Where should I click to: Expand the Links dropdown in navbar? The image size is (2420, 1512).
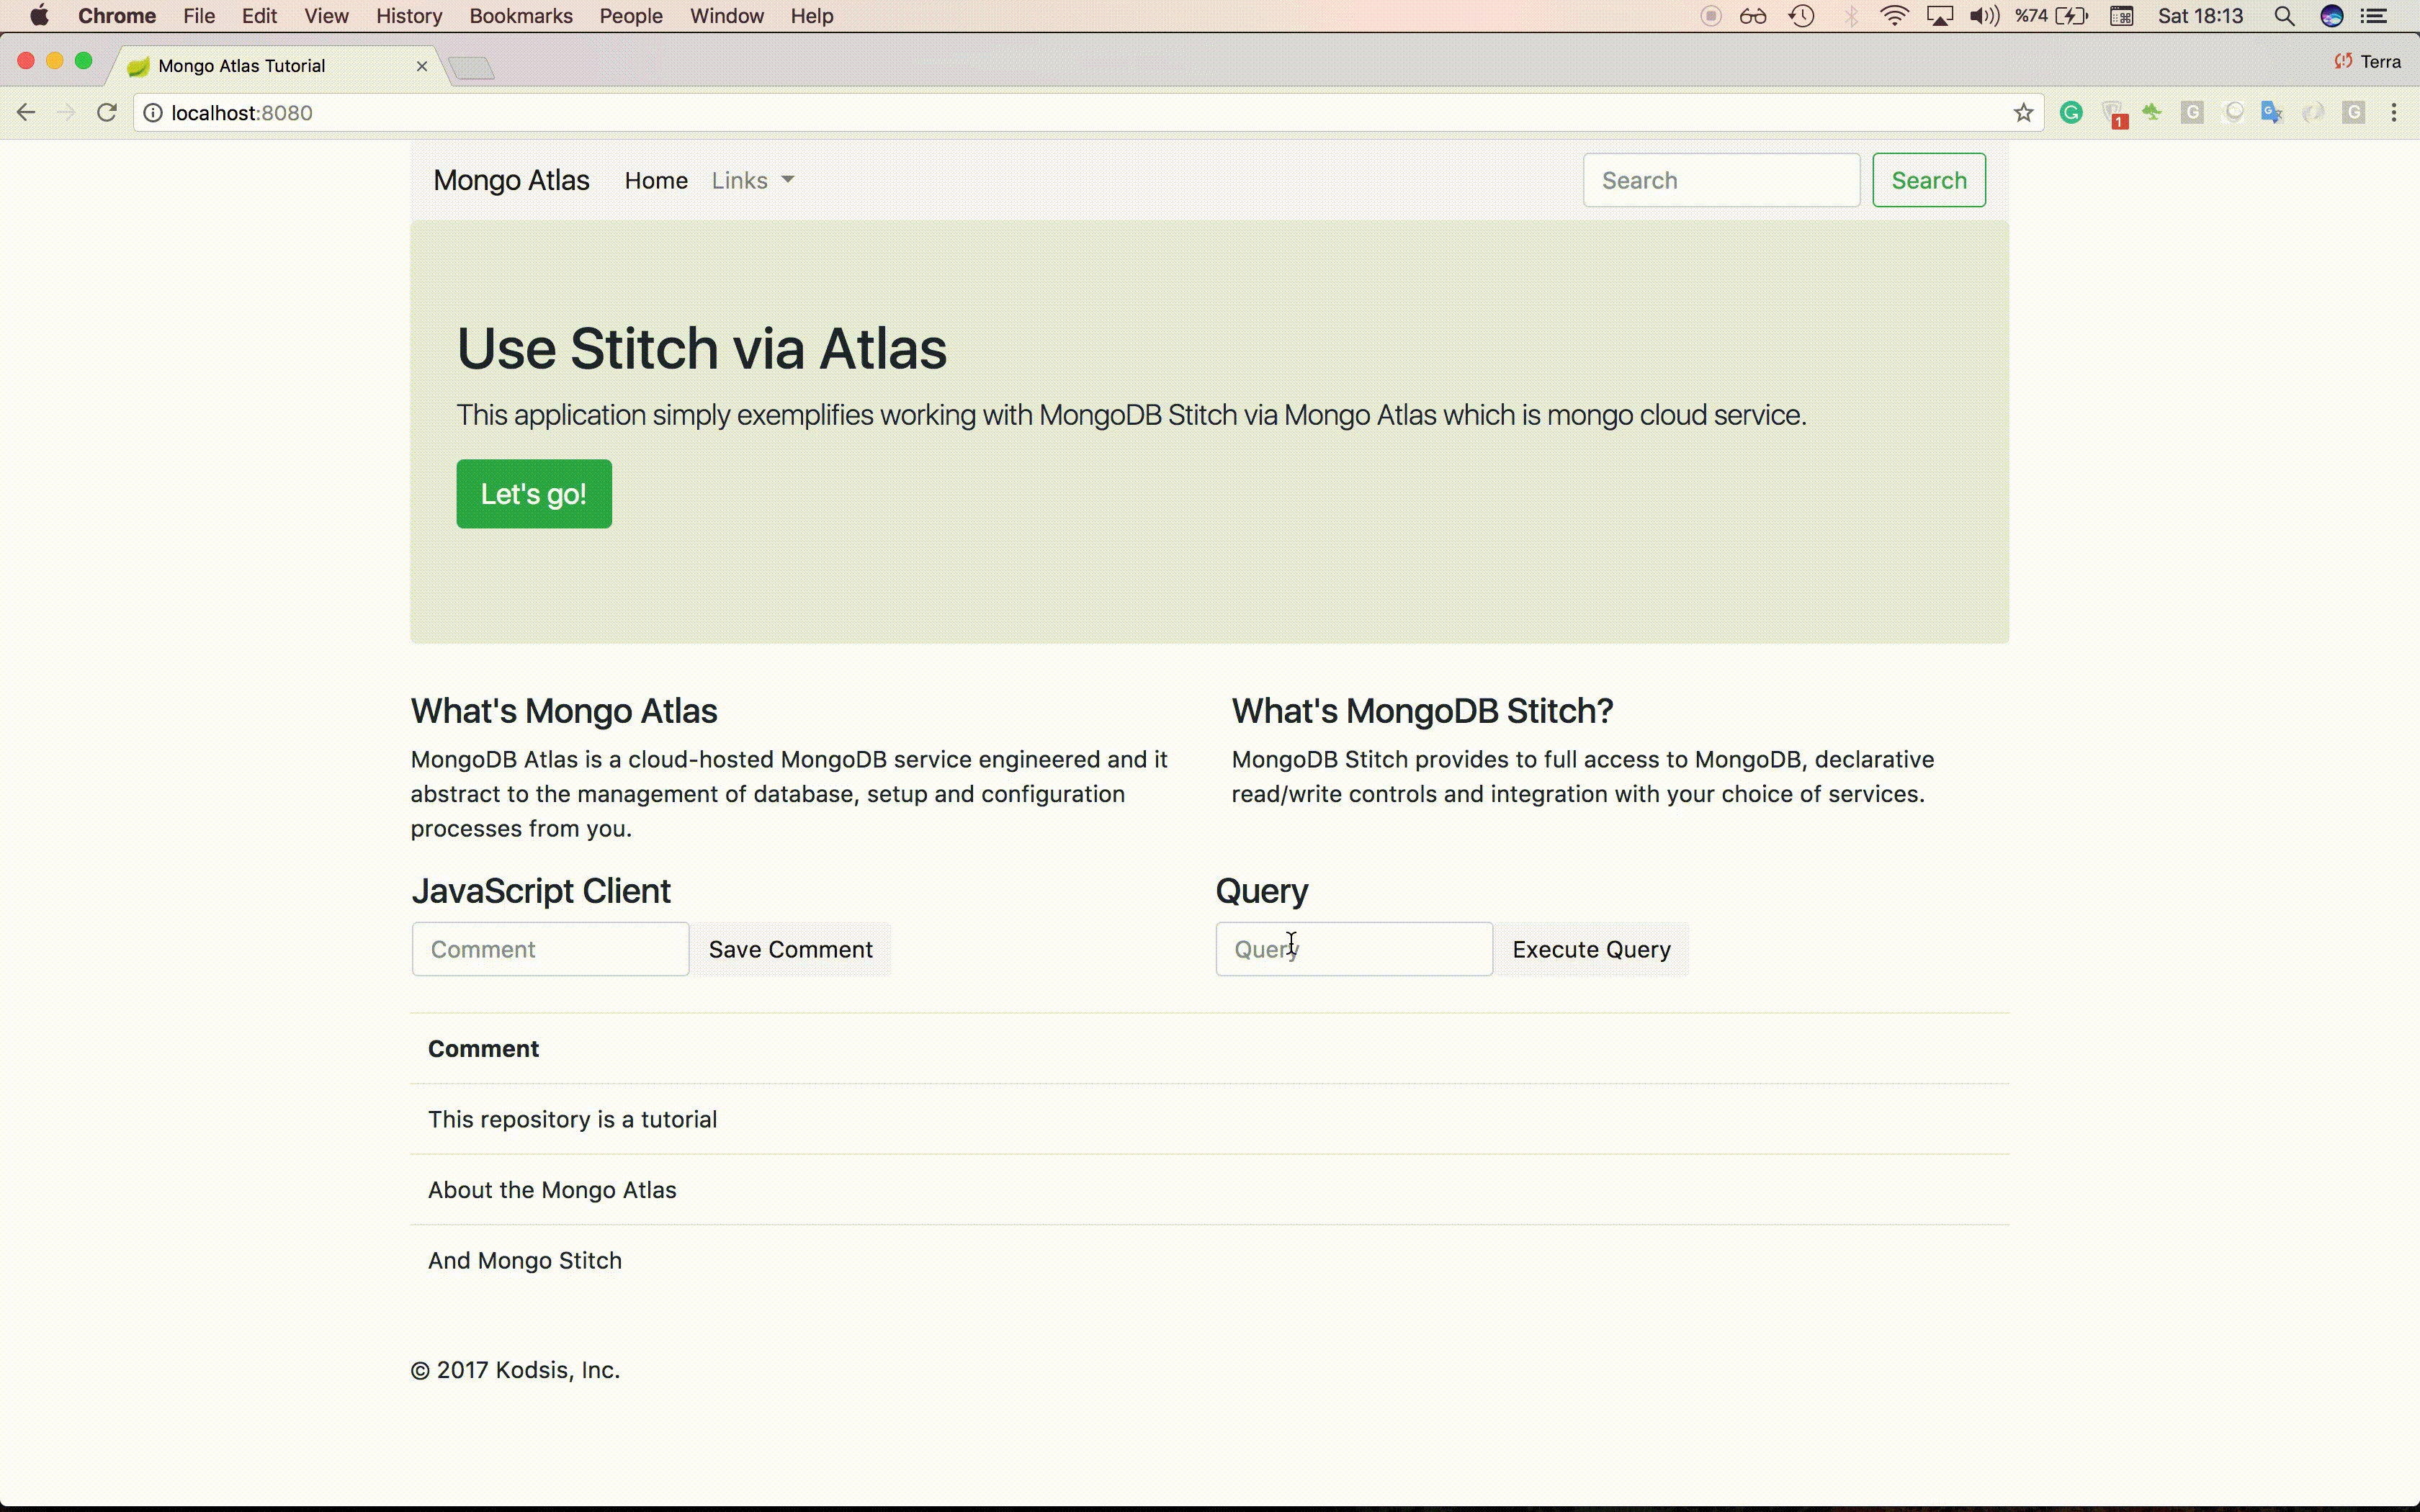pos(752,180)
